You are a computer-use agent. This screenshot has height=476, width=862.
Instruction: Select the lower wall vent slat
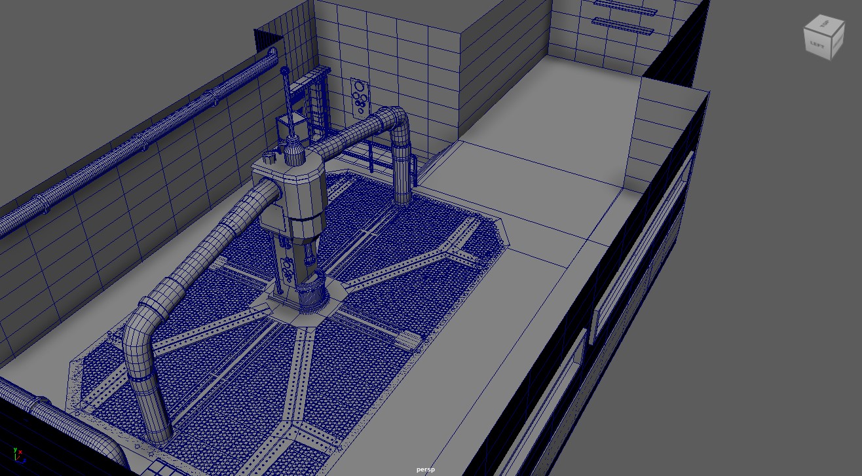pyautogui.click(x=622, y=26)
